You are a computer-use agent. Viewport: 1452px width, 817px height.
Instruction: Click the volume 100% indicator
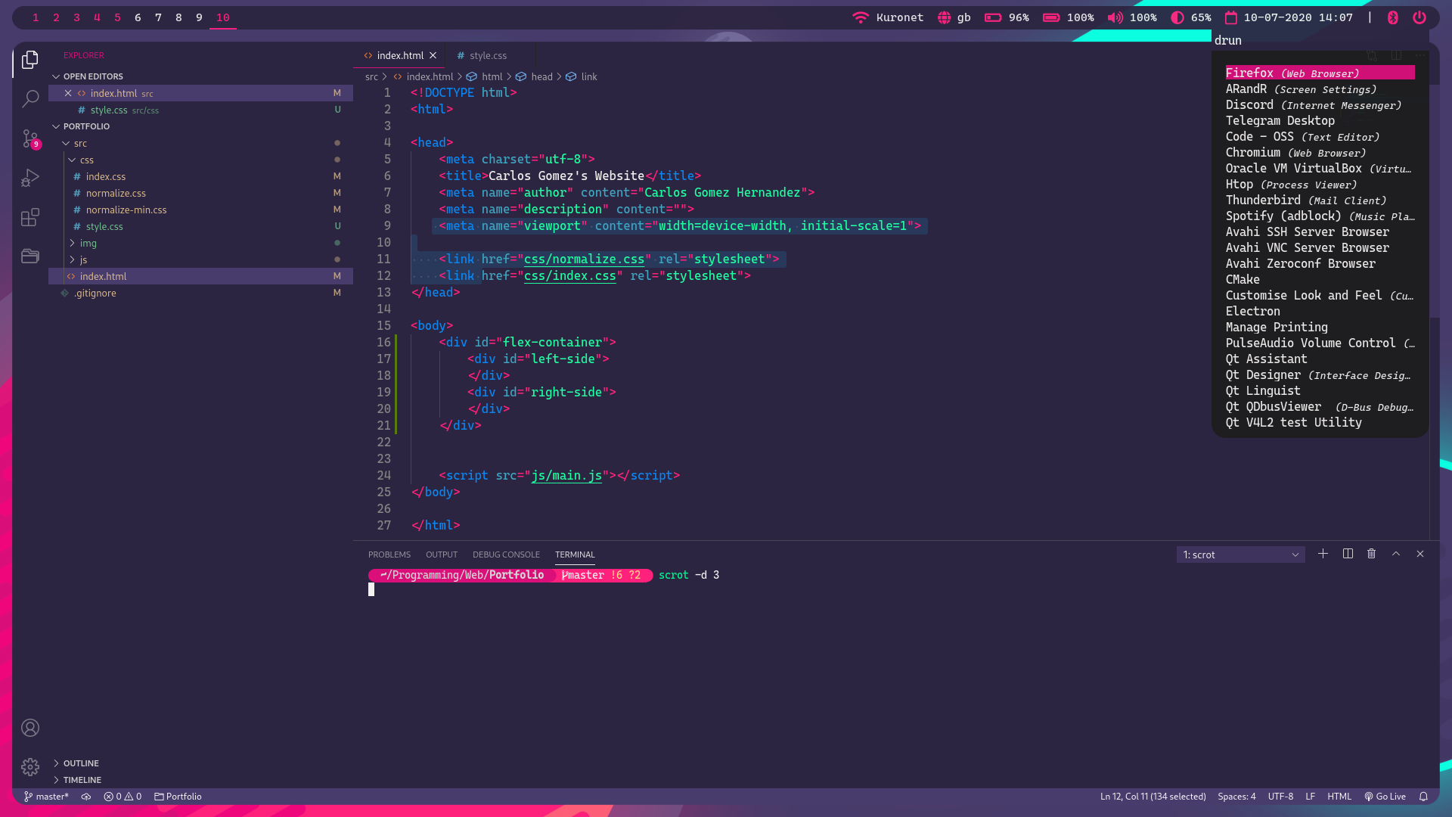(1132, 17)
